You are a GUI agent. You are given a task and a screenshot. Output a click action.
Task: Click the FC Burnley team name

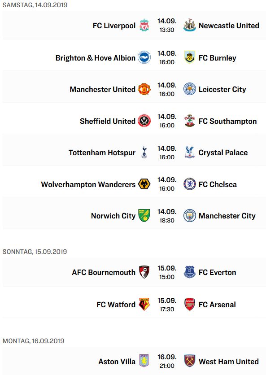pos(217,58)
